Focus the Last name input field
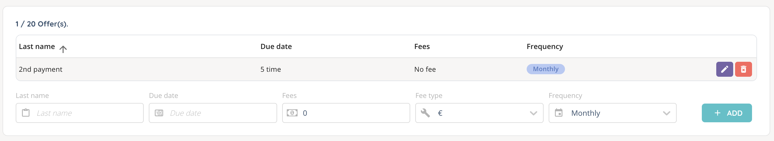 pos(88,113)
